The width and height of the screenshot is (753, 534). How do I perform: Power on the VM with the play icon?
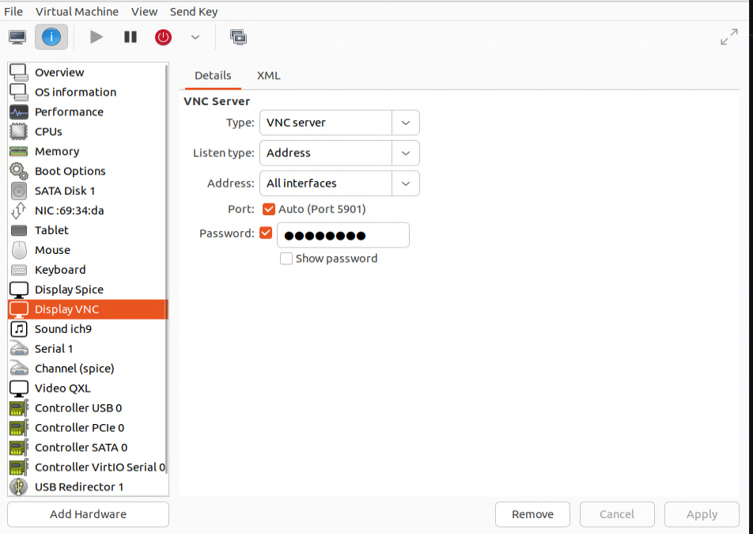[x=96, y=36]
